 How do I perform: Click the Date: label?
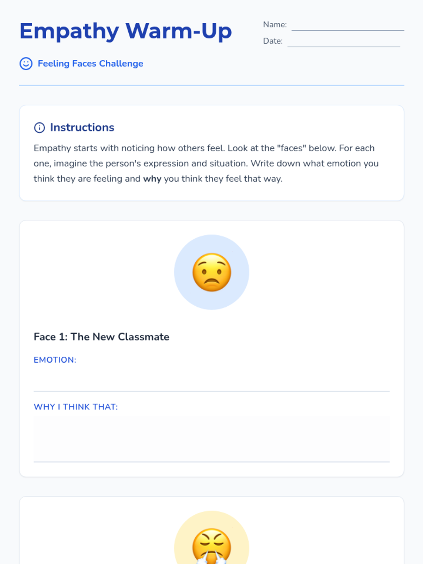point(273,41)
